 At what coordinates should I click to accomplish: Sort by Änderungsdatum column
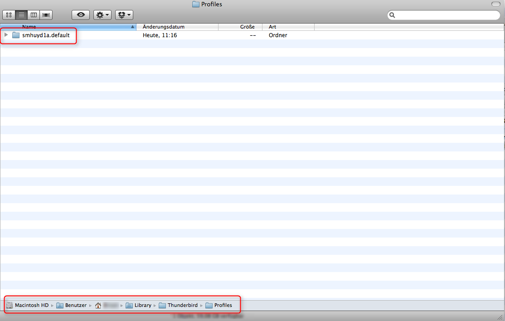tap(177, 27)
